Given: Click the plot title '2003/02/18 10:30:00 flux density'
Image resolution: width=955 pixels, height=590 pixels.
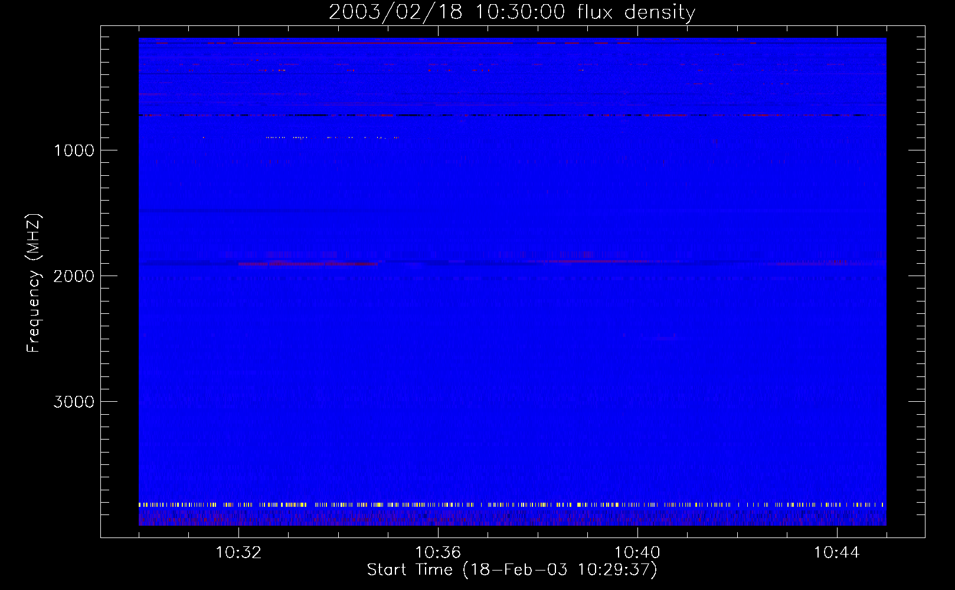Looking at the screenshot, I should coord(512,12).
